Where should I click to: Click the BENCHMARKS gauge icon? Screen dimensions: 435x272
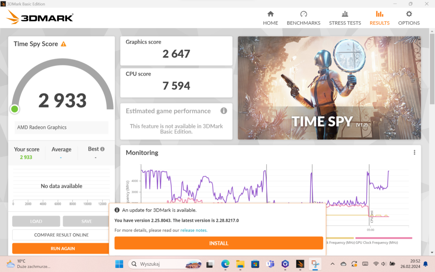click(304, 14)
